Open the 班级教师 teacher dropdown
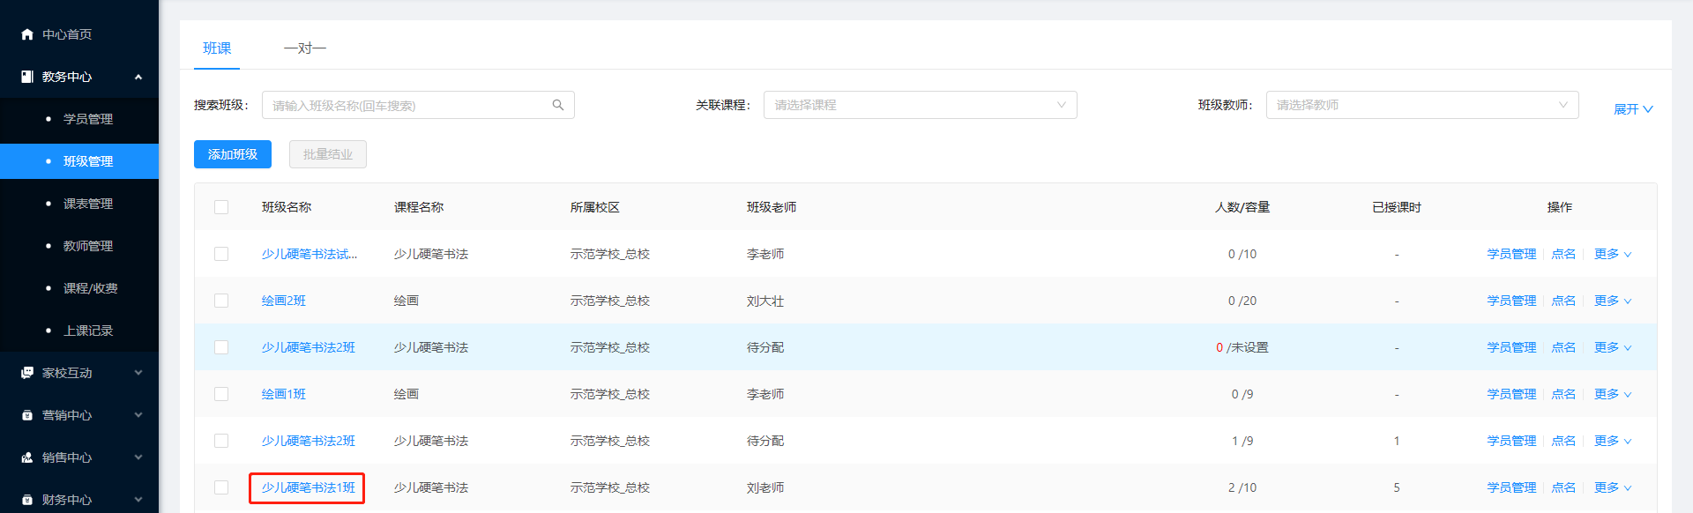Viewport: 1693px width, 513px height. coord(1422,105)
